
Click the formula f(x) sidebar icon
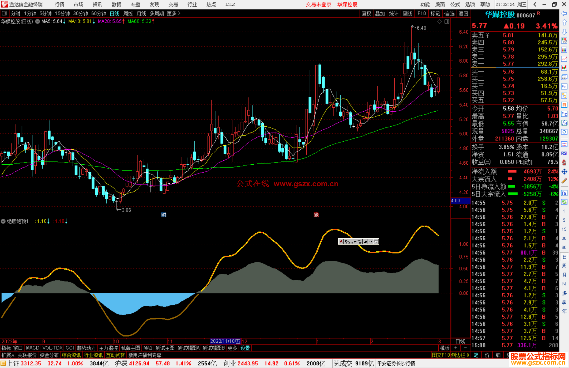(x=564, y=123)
